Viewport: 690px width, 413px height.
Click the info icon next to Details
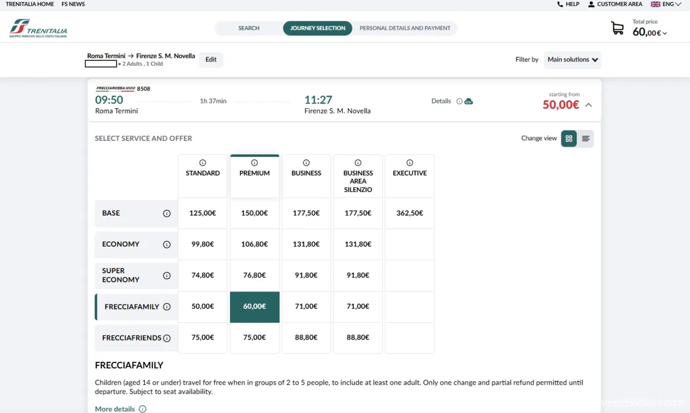(459, 101)
